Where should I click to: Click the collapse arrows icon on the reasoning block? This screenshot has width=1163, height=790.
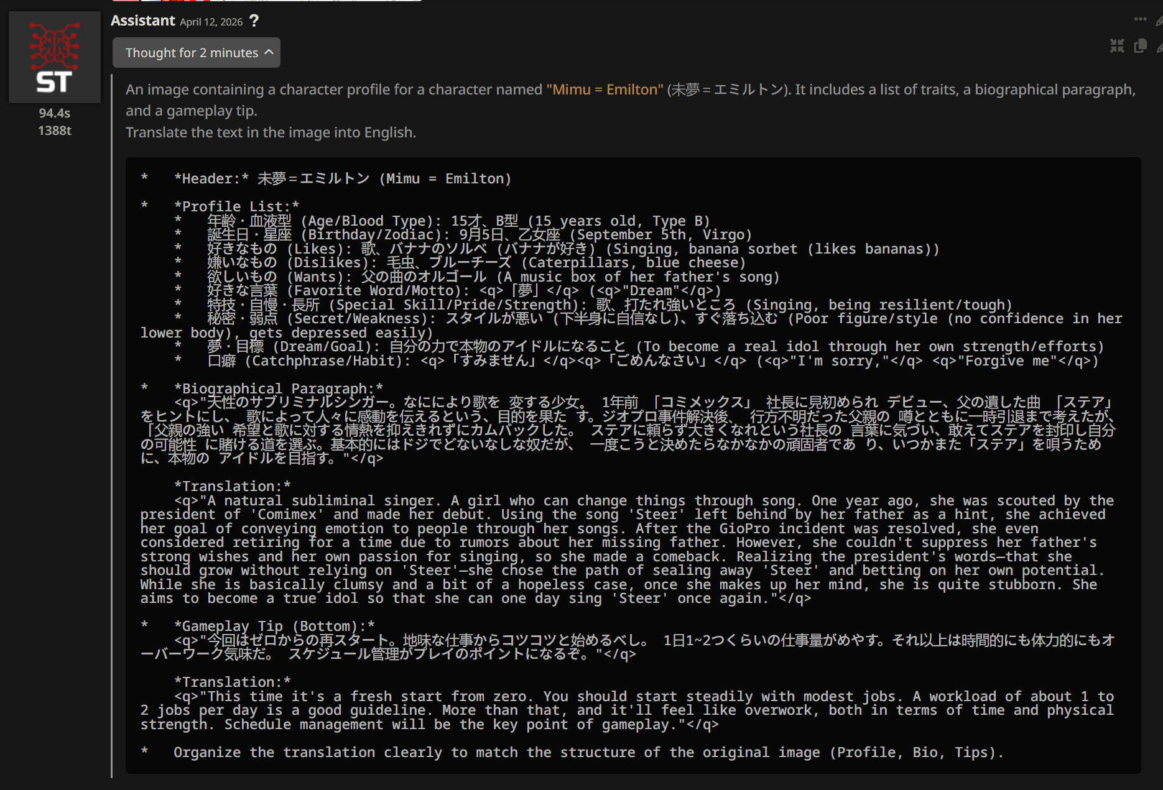[1117, 46]
